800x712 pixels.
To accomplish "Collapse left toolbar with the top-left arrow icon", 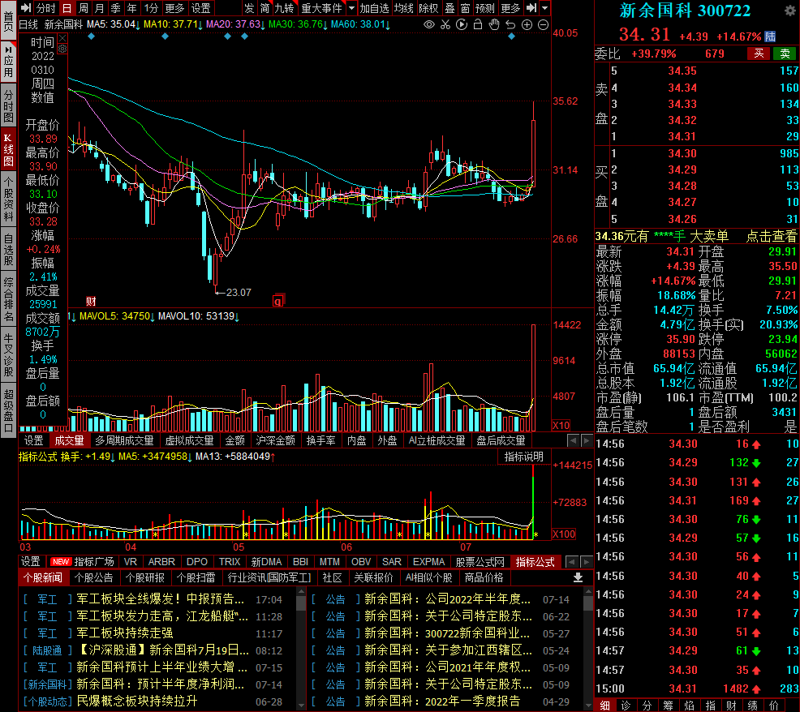I will [26, 8].
